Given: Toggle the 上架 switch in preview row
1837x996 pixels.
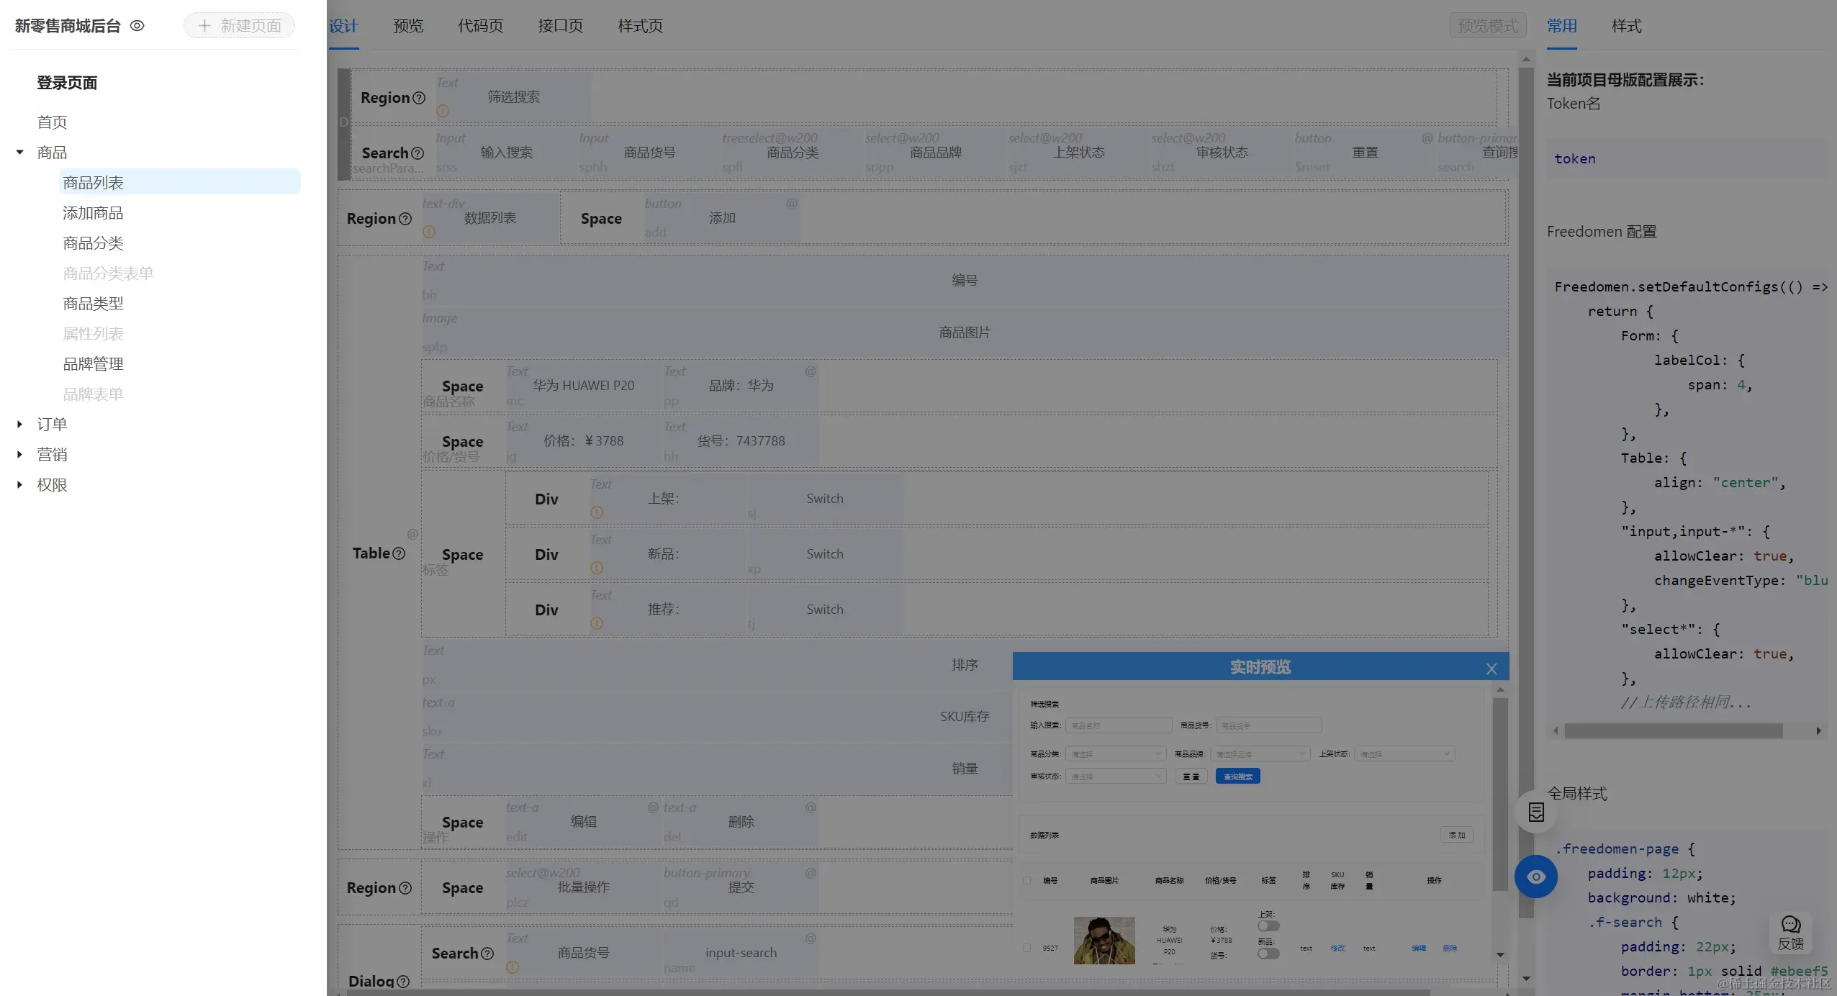Looking at the screenshot, I should [x=1268, y=926].
